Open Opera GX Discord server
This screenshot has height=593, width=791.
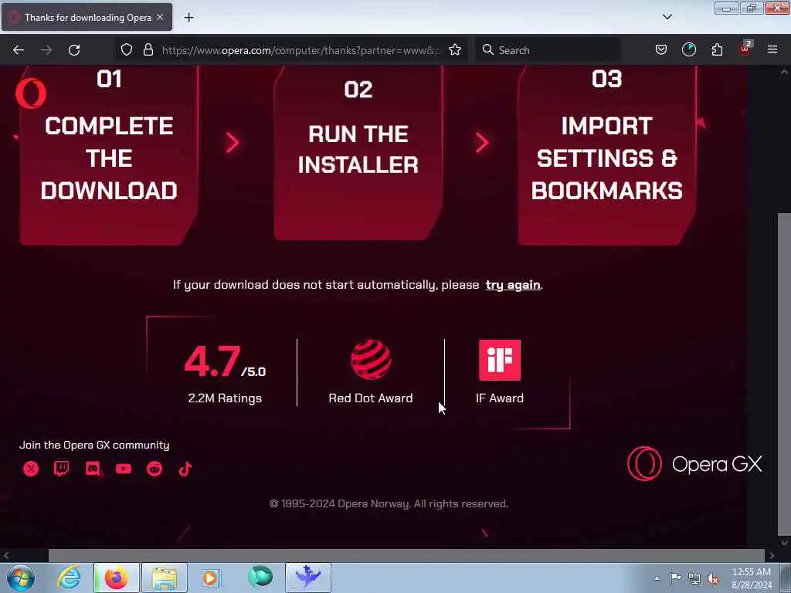[x=93, y=469]
